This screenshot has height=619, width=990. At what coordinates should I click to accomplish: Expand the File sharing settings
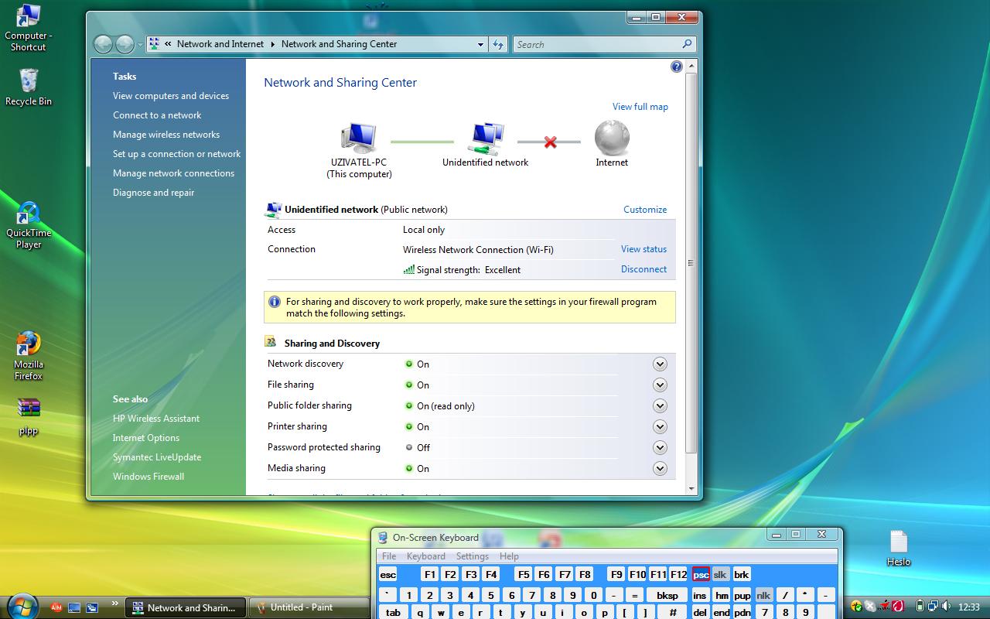tap(660, 385)
